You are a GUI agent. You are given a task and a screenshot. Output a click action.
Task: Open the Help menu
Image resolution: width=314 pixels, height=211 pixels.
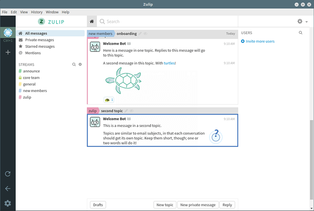pyautogui.click(x=65, y=12)
